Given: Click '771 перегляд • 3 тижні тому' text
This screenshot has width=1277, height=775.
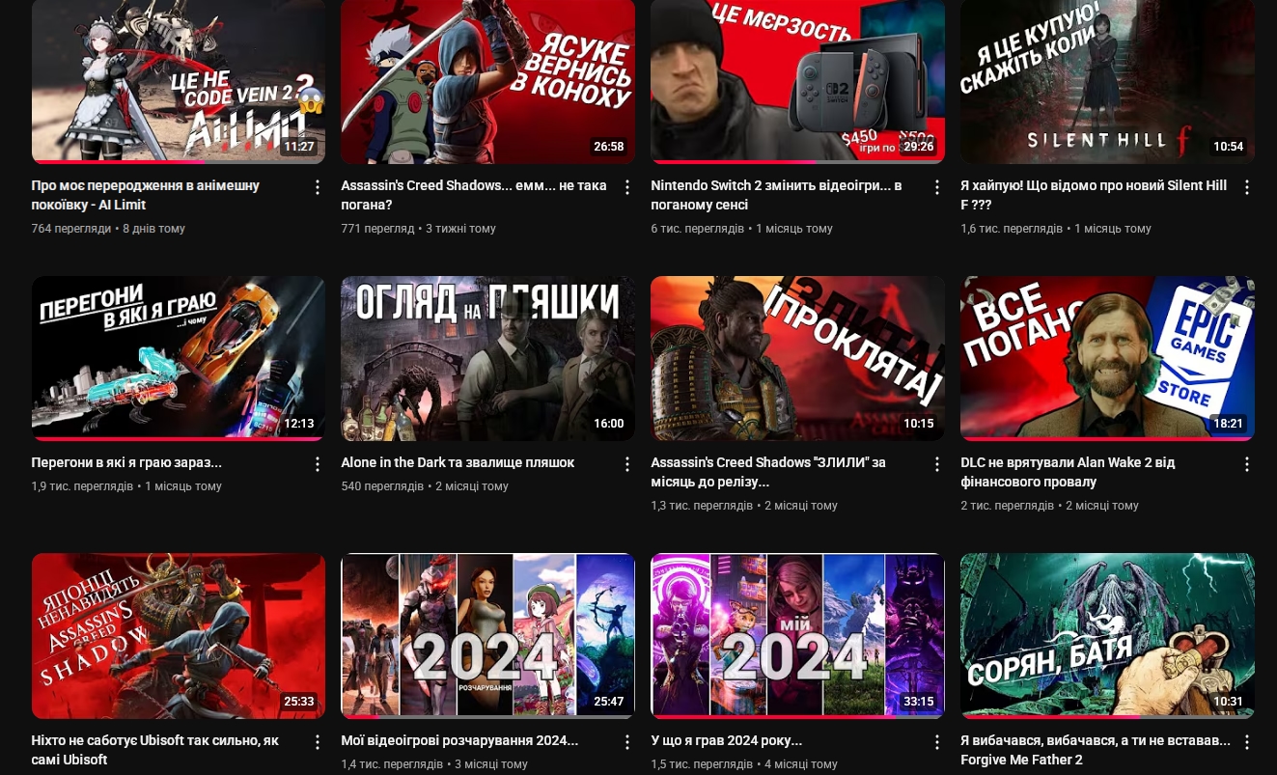Looking at the screenshot, I should tap(418, 229).
